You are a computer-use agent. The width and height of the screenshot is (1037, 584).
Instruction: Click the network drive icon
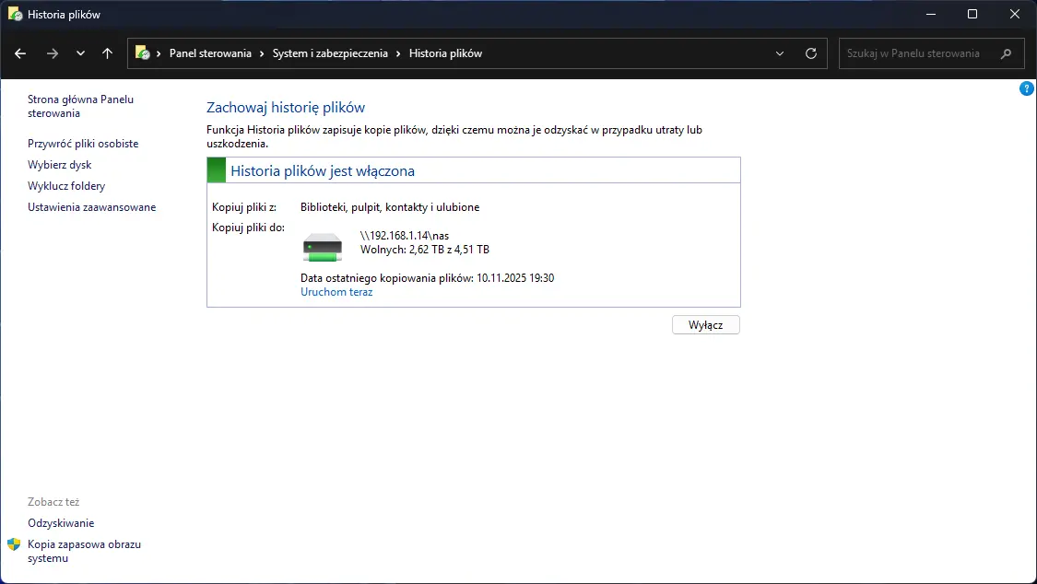click(x=323, y=247)
